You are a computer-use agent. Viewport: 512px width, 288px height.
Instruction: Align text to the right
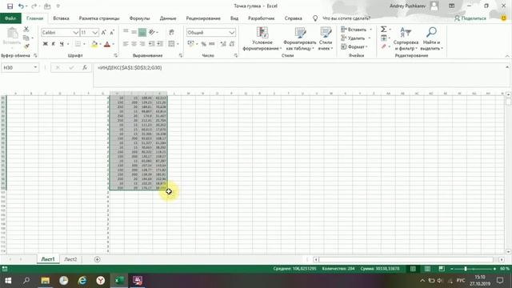click(x=142, y=44)
